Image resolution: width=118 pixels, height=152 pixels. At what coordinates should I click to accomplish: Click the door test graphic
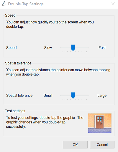pyautogui.click(x=100, y=123)
